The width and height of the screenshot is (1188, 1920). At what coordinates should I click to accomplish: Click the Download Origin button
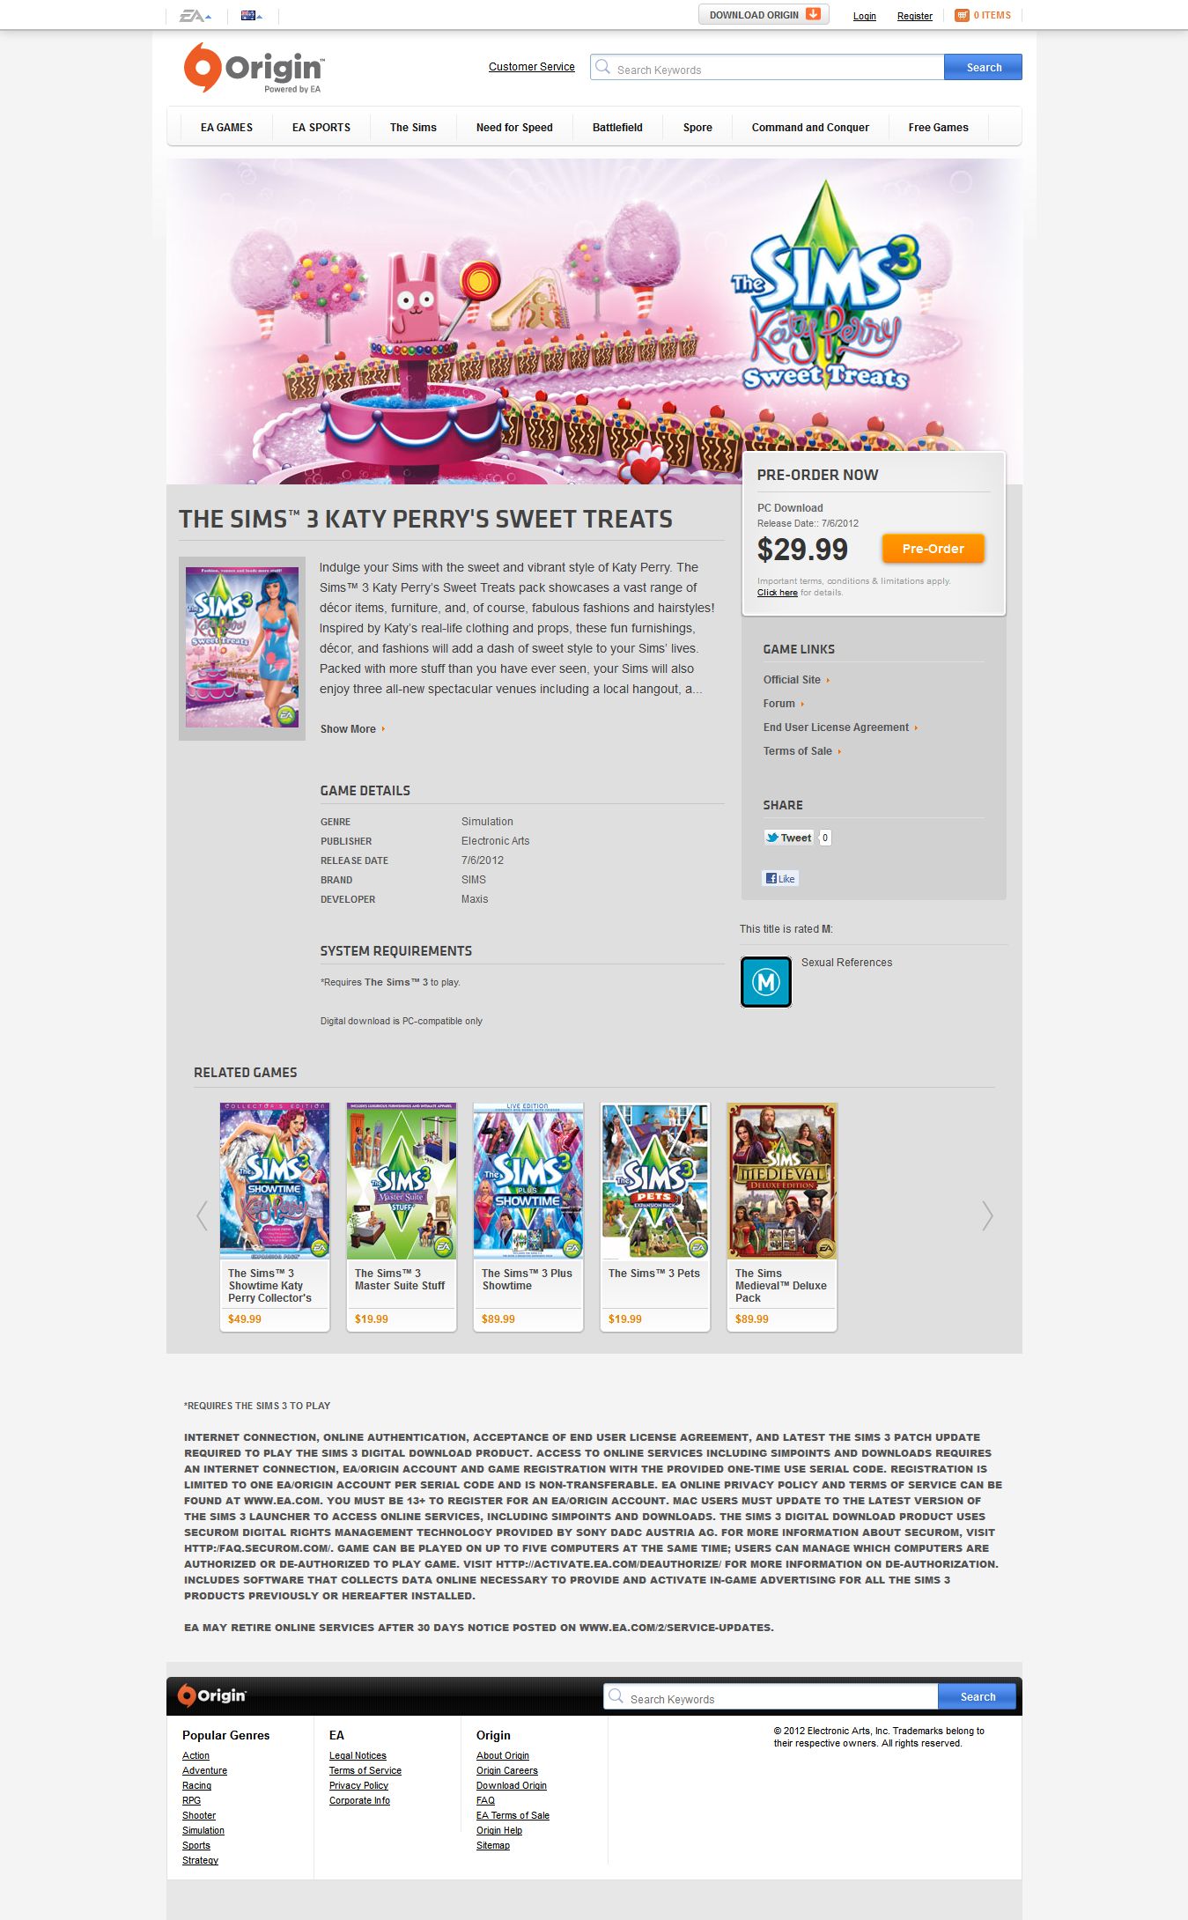tap(764, 15)
